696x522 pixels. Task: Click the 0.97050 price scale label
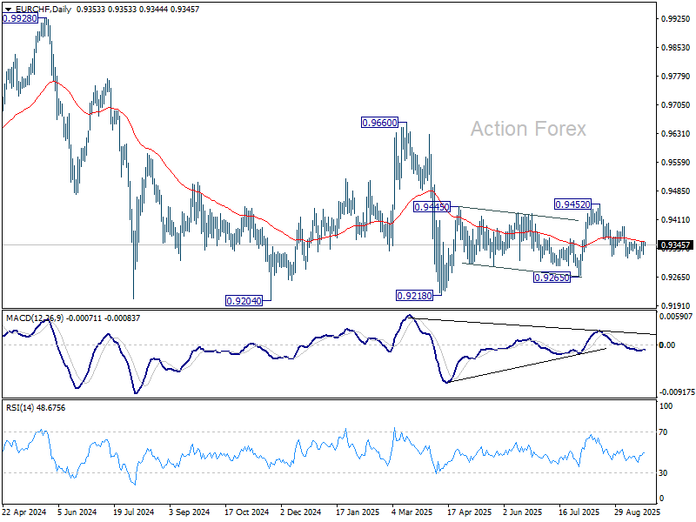pyautogui.click(x=676, y=104)
